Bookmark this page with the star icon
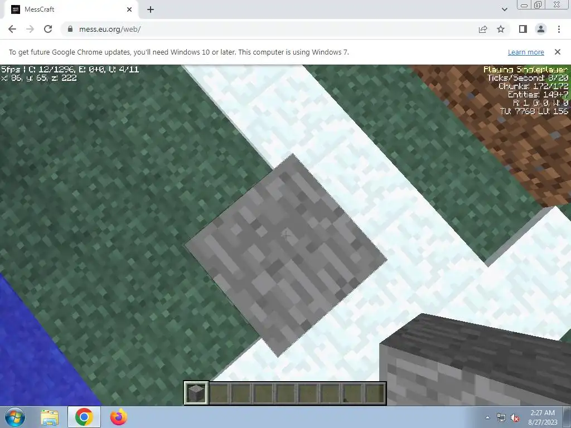 [501, 29]
